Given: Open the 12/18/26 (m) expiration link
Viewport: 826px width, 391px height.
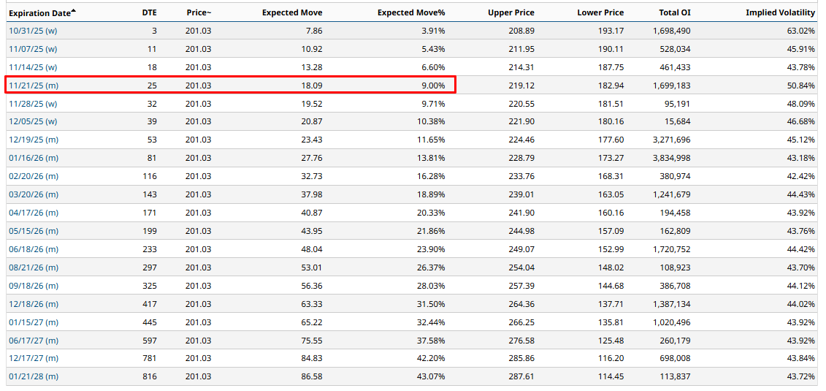Looking at the screenshot, I should [34, 303].
